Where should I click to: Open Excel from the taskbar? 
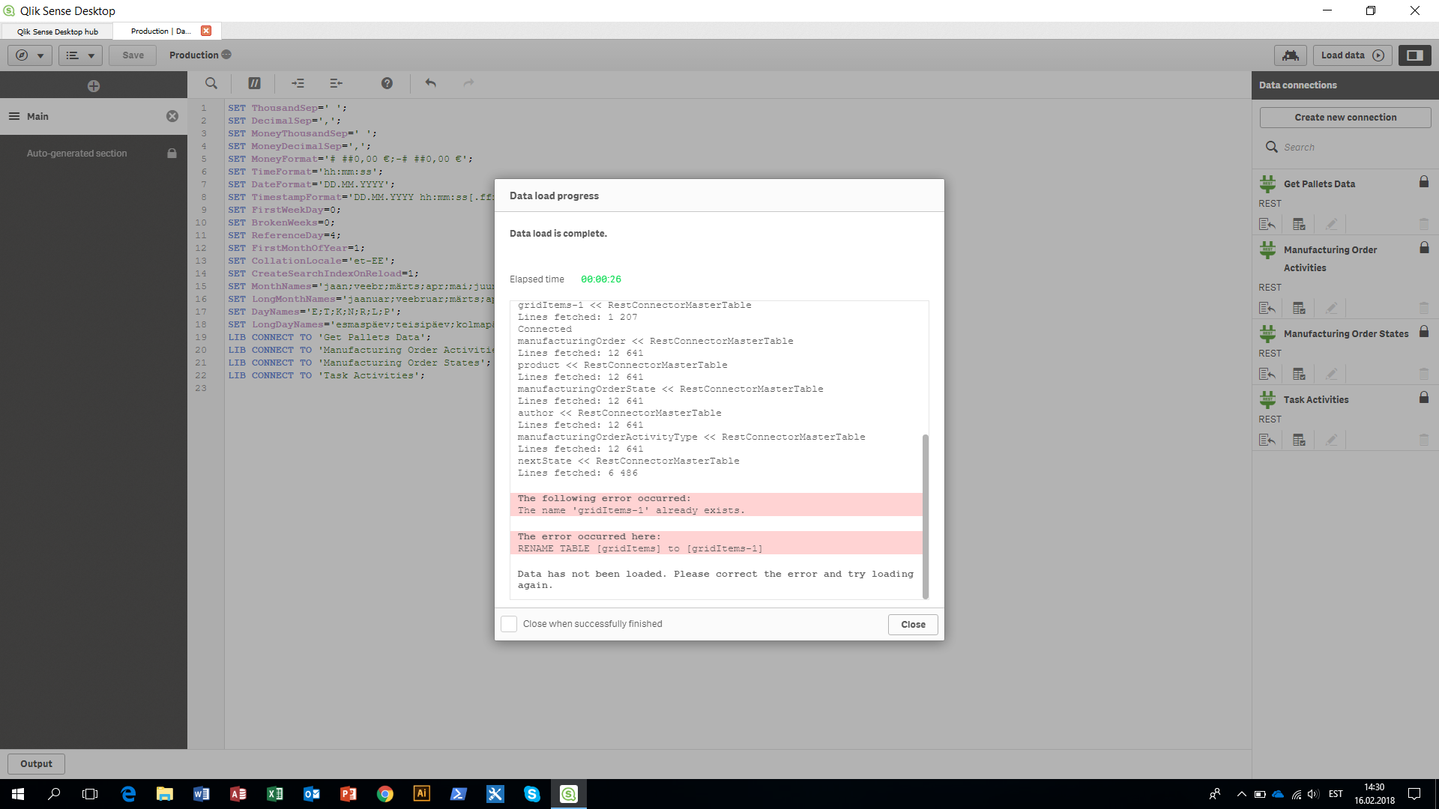pyautogui.click(x=275, y=794)
